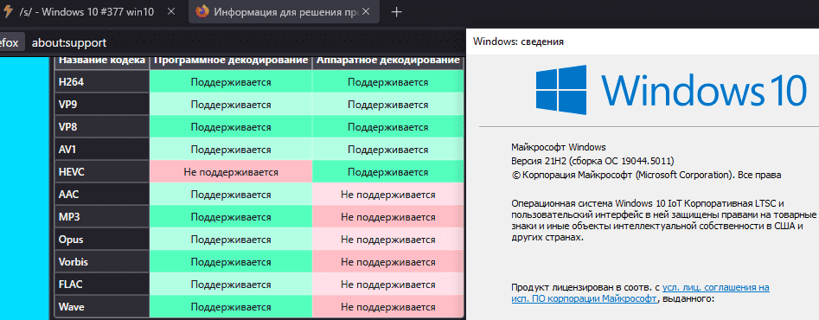Click Opus software decoding Поддерживается cell

coord(231,239)
